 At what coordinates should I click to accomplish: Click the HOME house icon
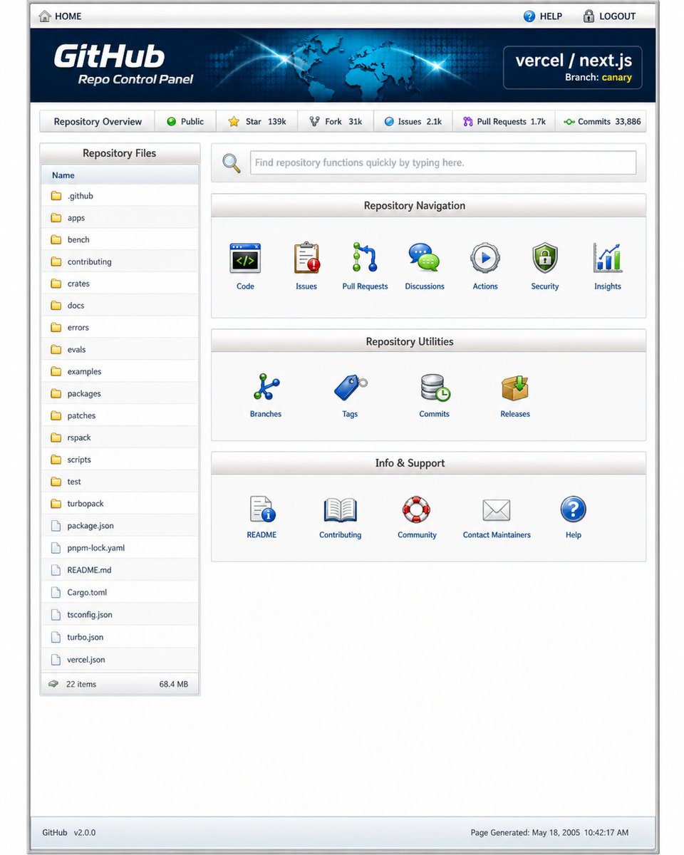(x=45, y=16)
